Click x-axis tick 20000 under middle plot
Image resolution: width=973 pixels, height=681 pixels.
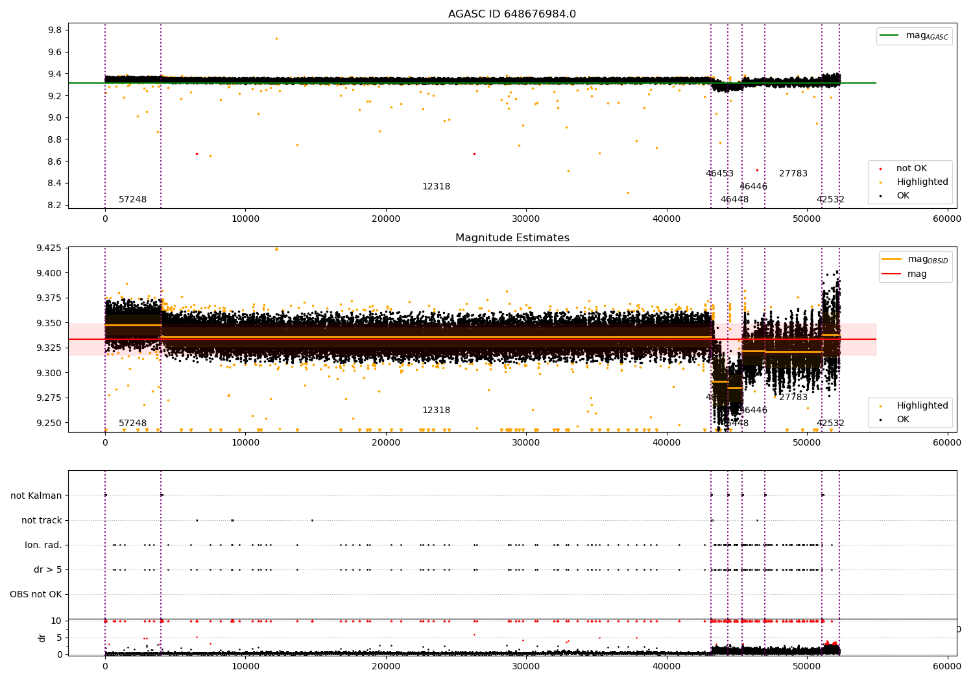(386, 443)
